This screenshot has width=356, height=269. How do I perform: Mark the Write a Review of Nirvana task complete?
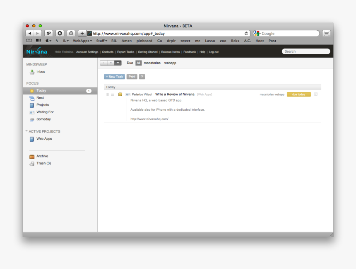pyautogui.click(x=120, y=94)
